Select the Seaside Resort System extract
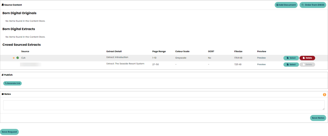 tap(291, 65)
